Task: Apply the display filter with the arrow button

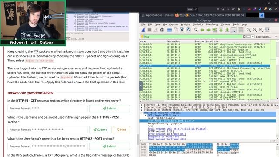Action: pos(248,37)
